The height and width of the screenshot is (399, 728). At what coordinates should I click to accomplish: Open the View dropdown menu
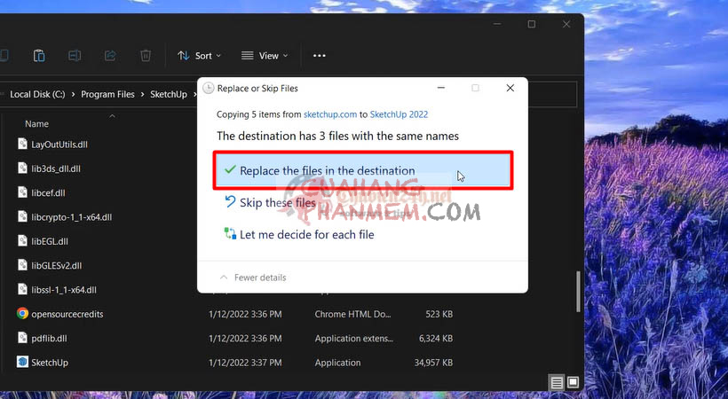point(265,56)
